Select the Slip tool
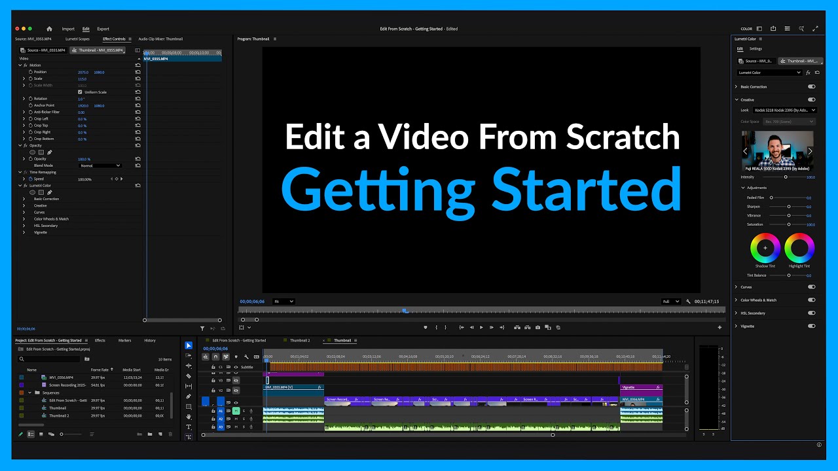Viewport: 838px width, 471px height. 189,386
